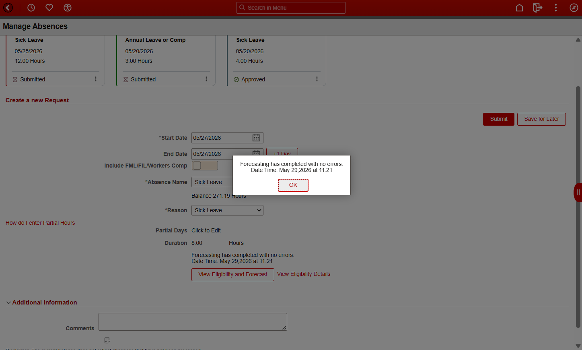Open the Start Date calendar picker
582x350 pixels.
256,138
